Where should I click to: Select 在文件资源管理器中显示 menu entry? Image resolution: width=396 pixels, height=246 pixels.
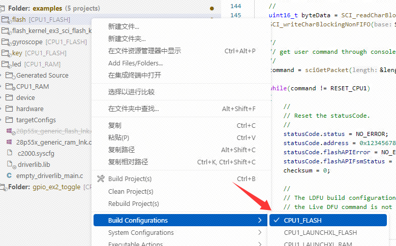pos(180,51)
